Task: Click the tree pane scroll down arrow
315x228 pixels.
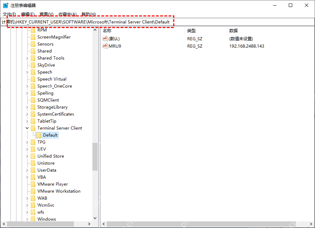Action: [95, 218]
